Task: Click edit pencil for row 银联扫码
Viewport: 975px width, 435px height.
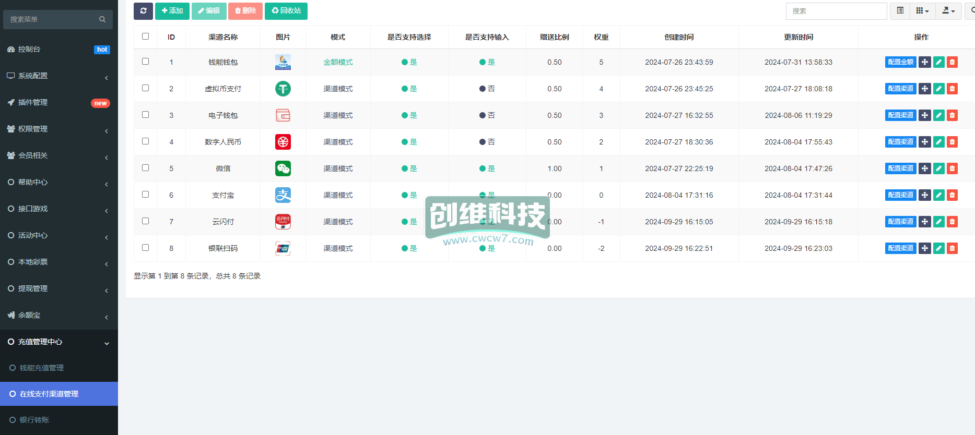Action: pos(938,248)
